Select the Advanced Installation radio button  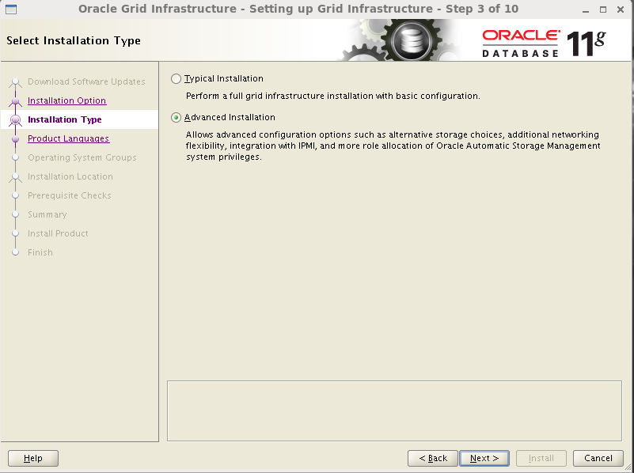click(x=176, y=118)
